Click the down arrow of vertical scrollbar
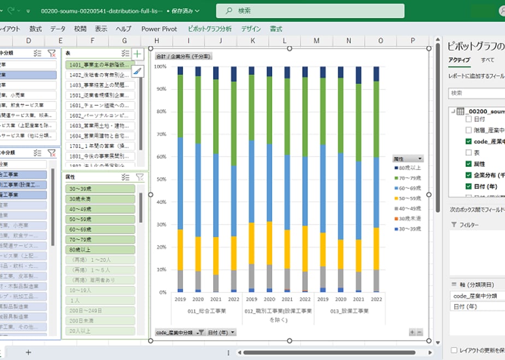Viewport: 505px width, 360px height. pos(438,343)
